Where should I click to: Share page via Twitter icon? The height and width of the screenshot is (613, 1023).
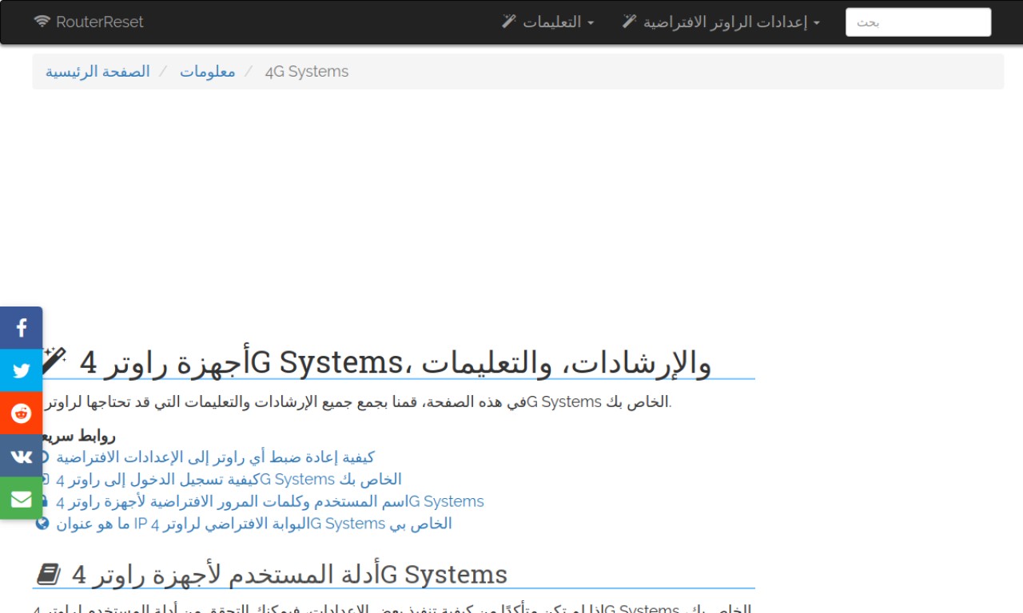pyautogui.click(x=21, y=370)
